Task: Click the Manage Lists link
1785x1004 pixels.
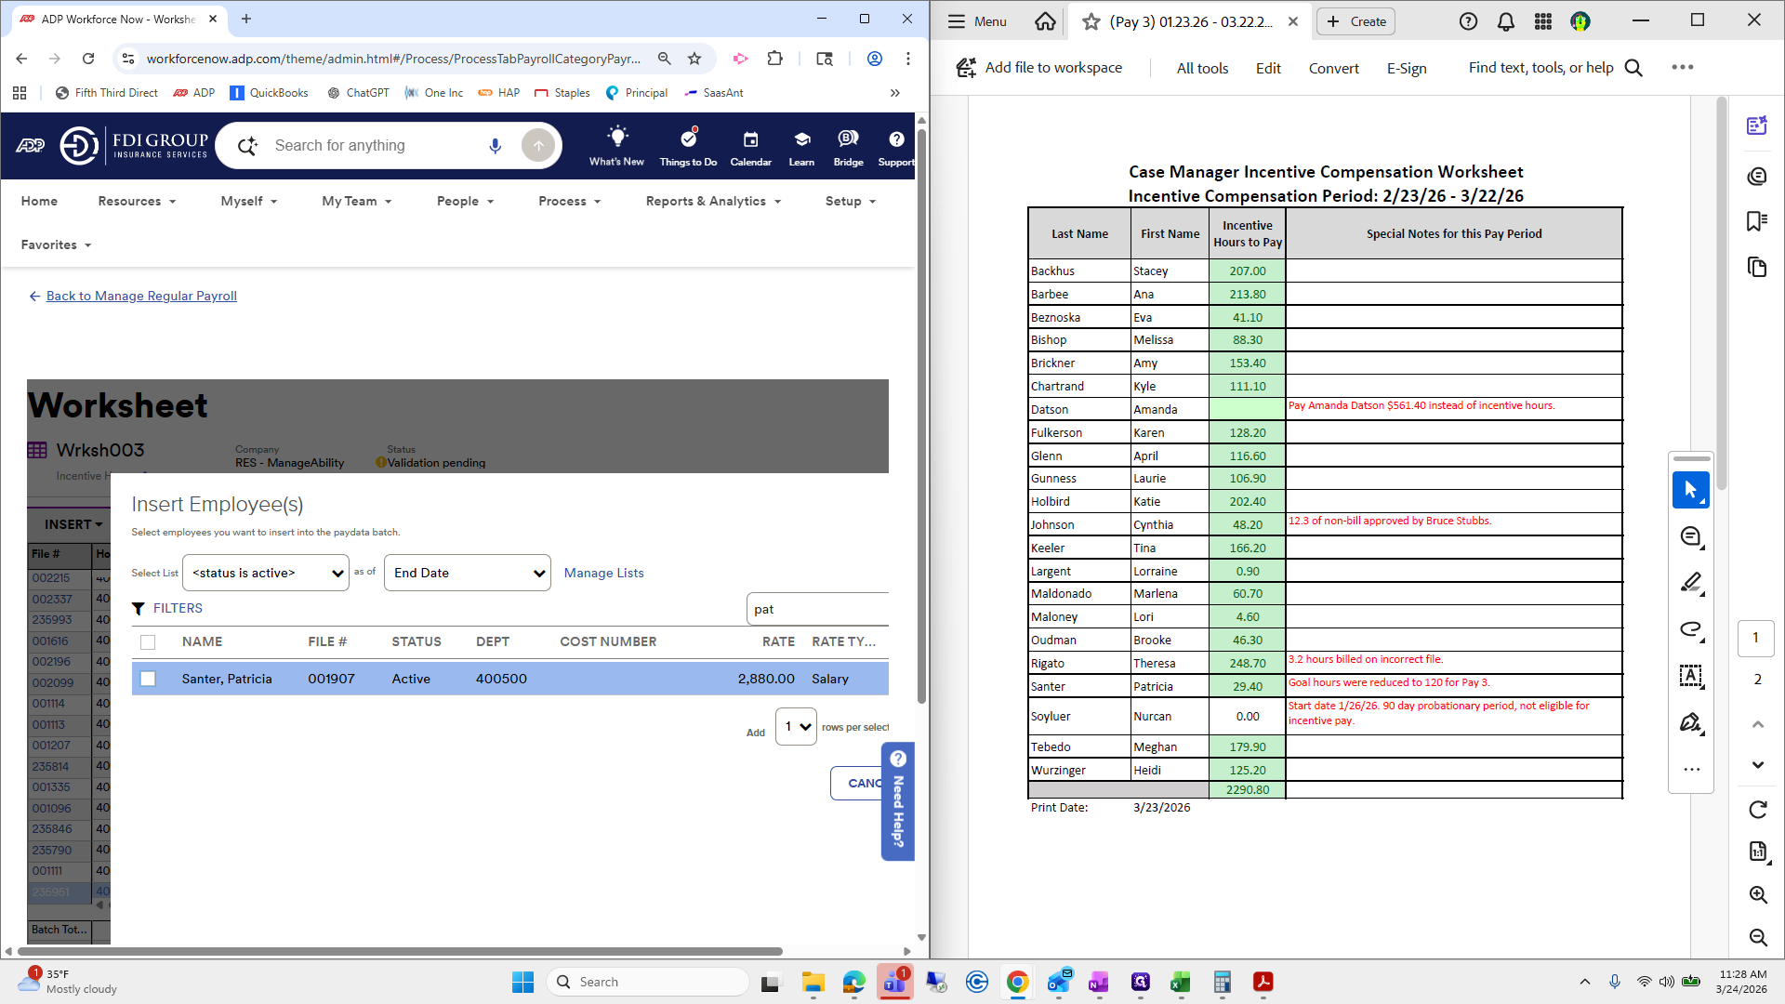Action: click(x=603, y=573)
